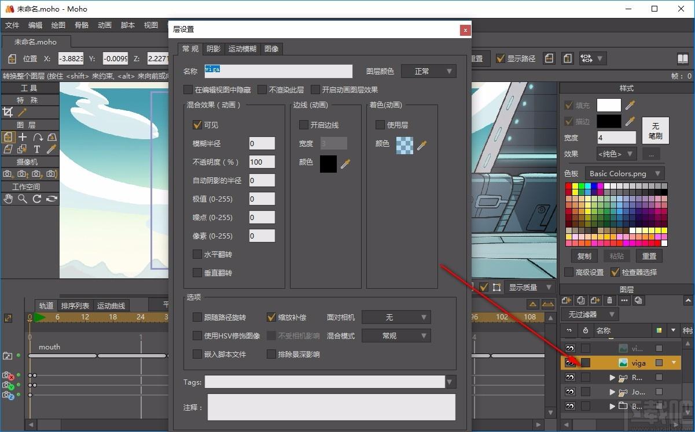Image resolution: width=695 pixels, height=432 pixels.
Task: Switch to the 阴影 tab
Action: (x=214, y=49)
